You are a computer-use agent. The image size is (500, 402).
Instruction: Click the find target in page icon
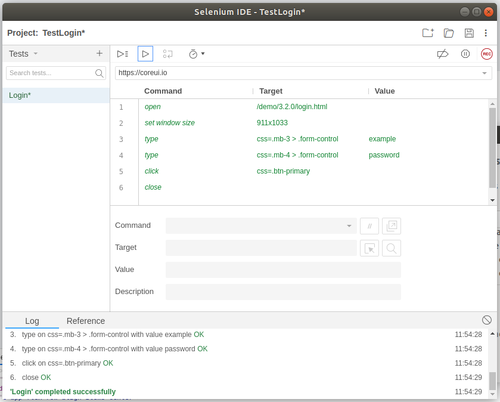point(392,248)
